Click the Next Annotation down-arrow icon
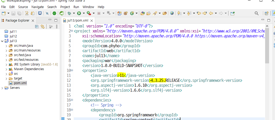Screen dimensions: 275x120 (179, 13)
